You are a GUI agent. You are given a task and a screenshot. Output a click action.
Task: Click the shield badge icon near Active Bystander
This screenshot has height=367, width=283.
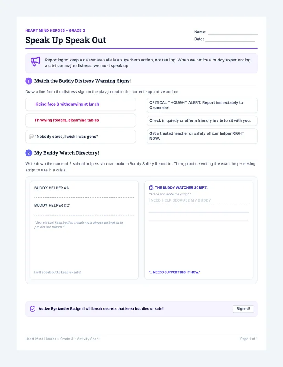click(33, 309)
